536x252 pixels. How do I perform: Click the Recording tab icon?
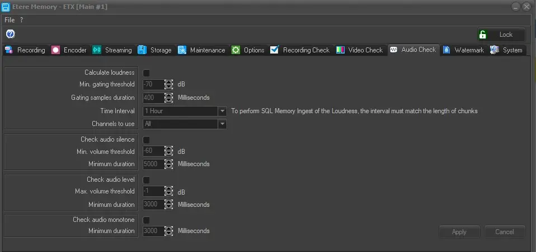tap(9, 50)
